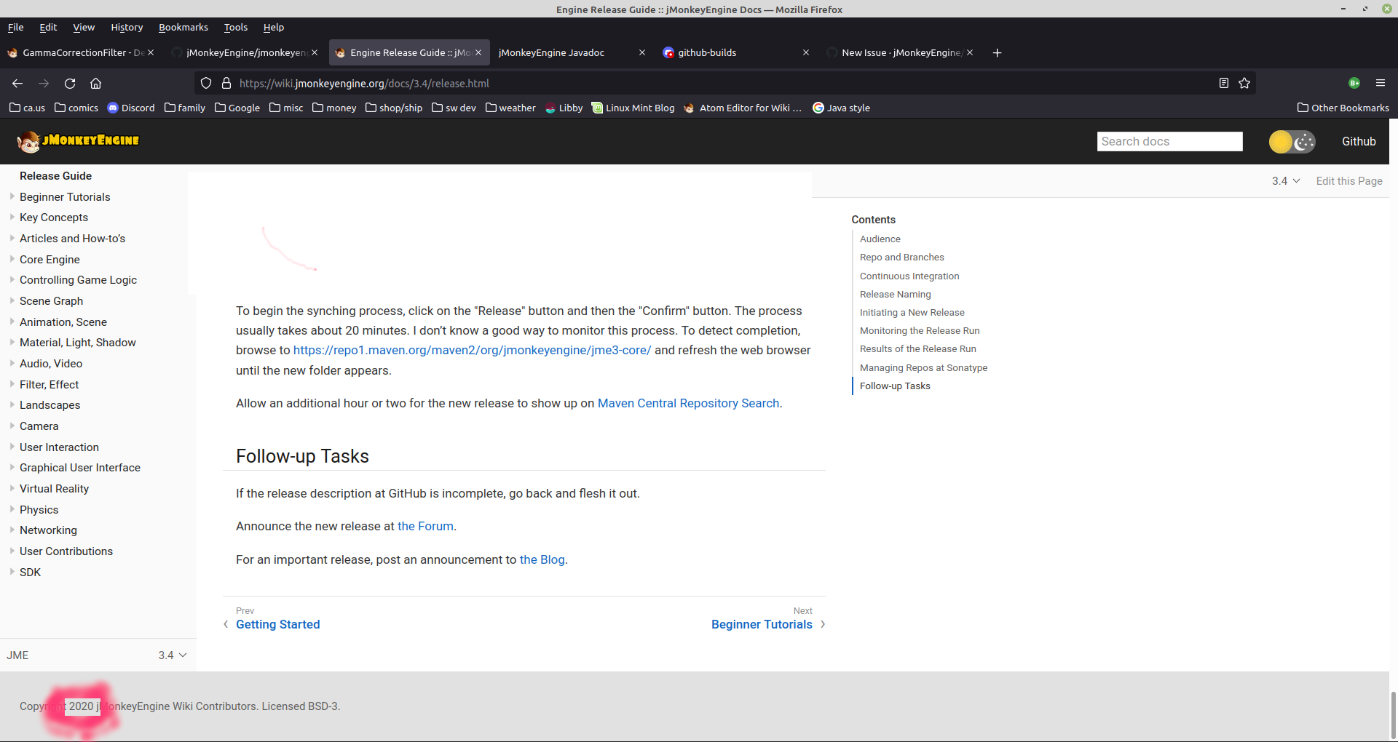The width and height of the screenshot is (1398, 742).
Task: Toggle reader view icon in address bar
Action: tap(1224, 83)
